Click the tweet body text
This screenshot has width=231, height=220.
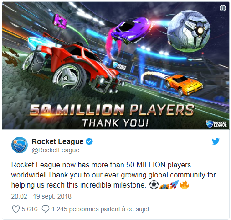113,175
